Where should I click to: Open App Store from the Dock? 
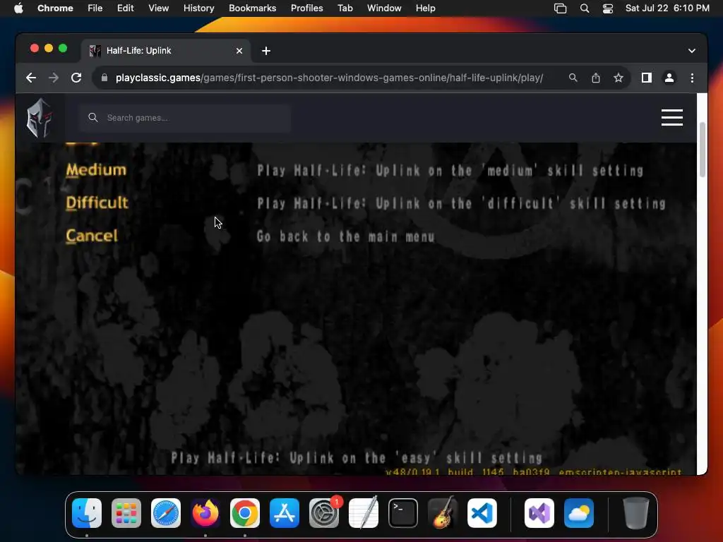(285, 513)
